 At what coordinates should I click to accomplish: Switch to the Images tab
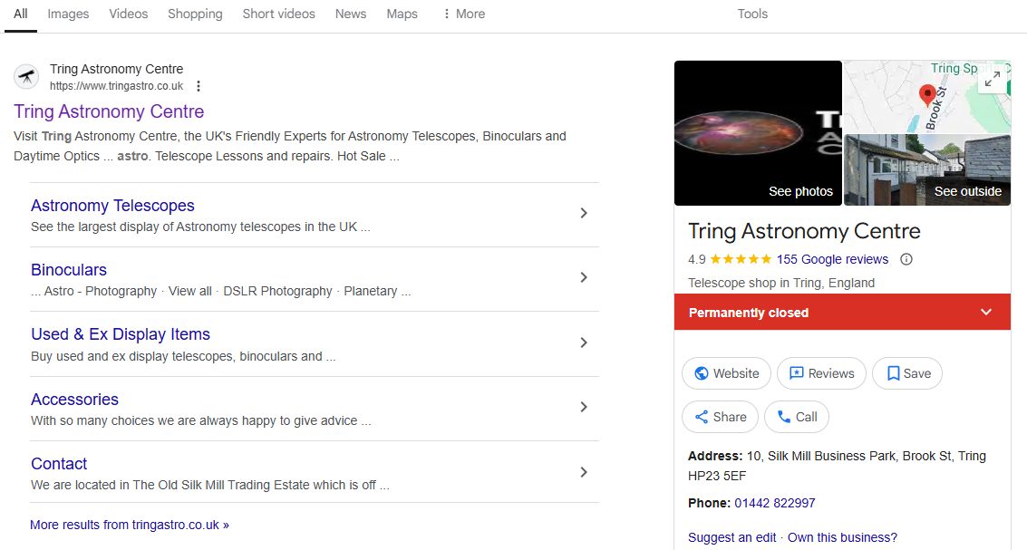pyautogui.click(x=68, y=14)
